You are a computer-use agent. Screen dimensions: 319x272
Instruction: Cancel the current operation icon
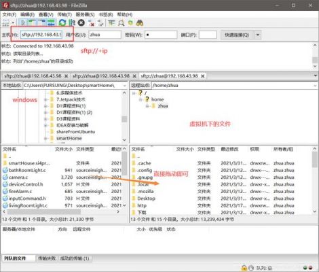click(x=81, y=22)
